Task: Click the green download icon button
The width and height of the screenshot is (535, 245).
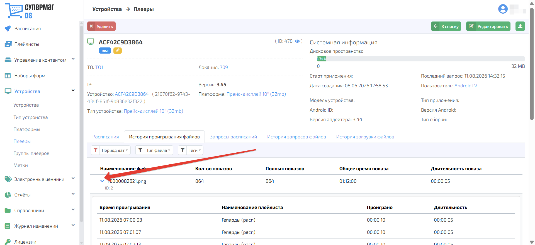Action: 520,26
